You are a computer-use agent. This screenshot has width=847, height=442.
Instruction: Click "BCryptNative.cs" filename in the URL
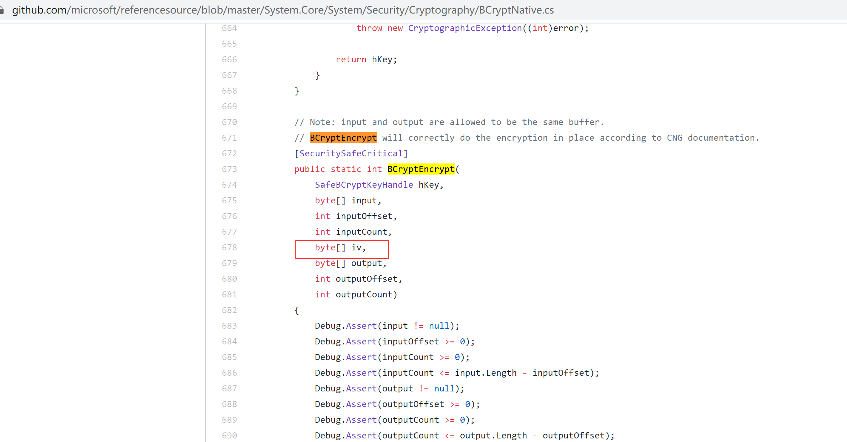516,10
